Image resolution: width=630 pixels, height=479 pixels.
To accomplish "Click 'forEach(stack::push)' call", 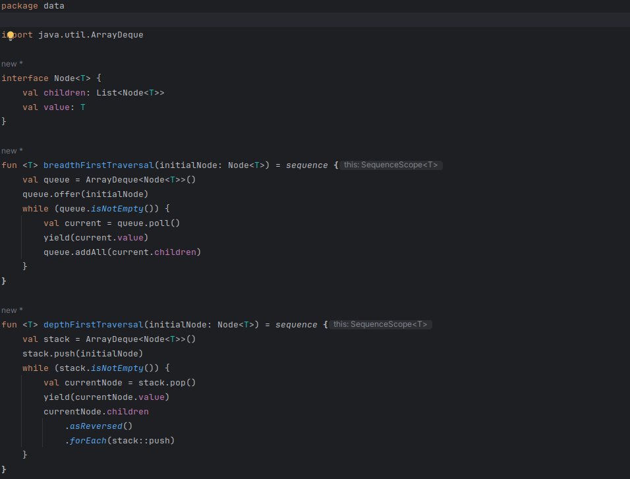I will 122,441.
